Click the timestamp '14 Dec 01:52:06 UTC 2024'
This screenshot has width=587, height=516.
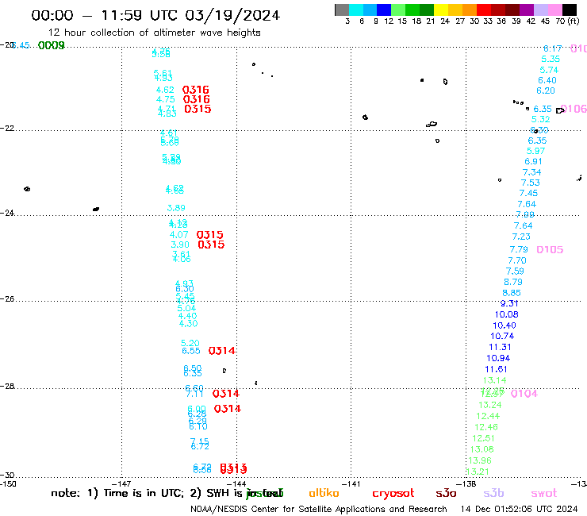click(x=519, y=509)
